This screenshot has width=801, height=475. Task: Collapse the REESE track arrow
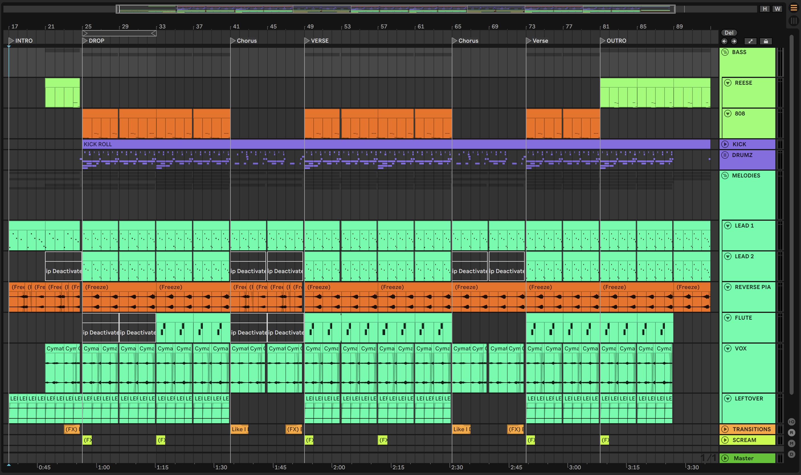click(x=728, y=83)
